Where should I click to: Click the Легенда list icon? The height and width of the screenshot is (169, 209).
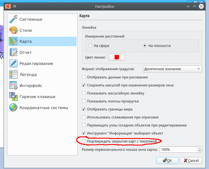(x=13, y=75)
